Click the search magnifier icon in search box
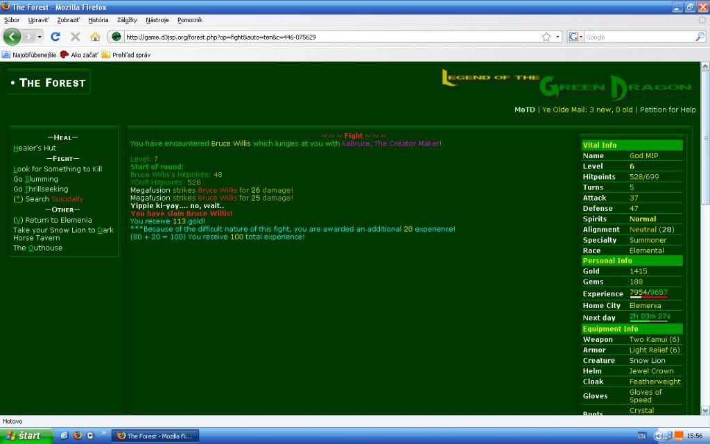The height and width of the screenshot is (444, 710). point(701,37)
